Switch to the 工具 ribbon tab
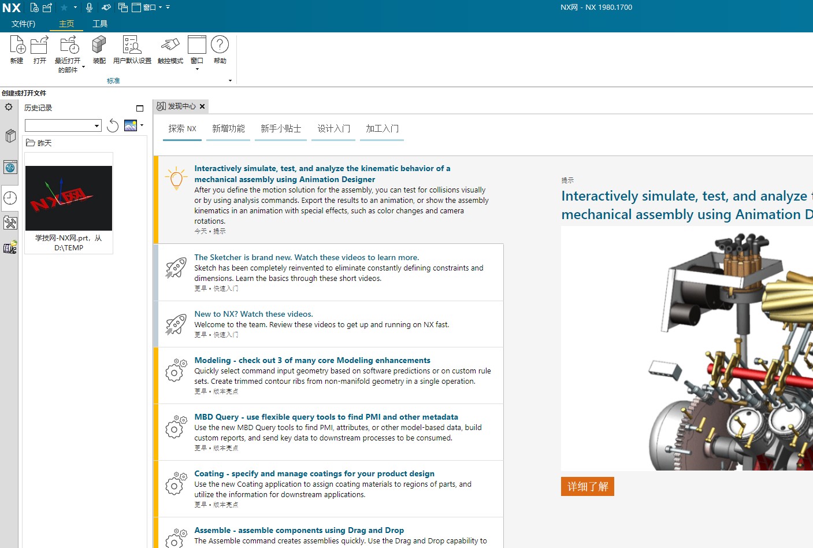The height and width of the screenshot is (548, 813). point(100,24)
